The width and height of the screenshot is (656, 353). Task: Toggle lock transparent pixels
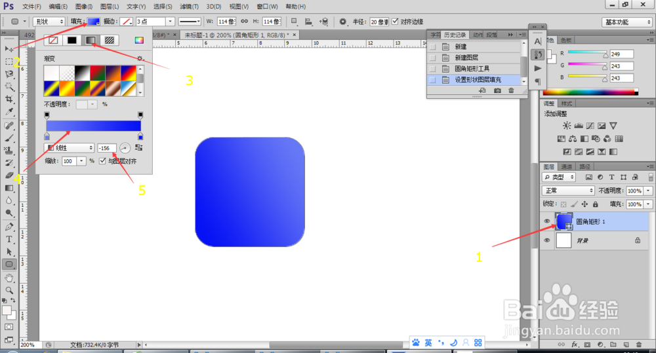pyautogui.click(x=564, y=204)
